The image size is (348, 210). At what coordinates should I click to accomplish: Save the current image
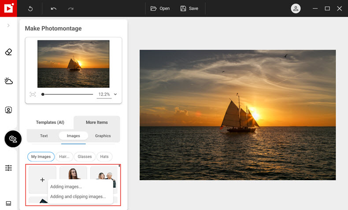[x=189, y=8]
